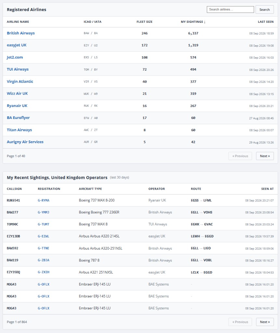Image resolution: width=280 pixels, height=333 pixels.
Task: Go to next page of Registered Airlines
Action: point(265,156)
